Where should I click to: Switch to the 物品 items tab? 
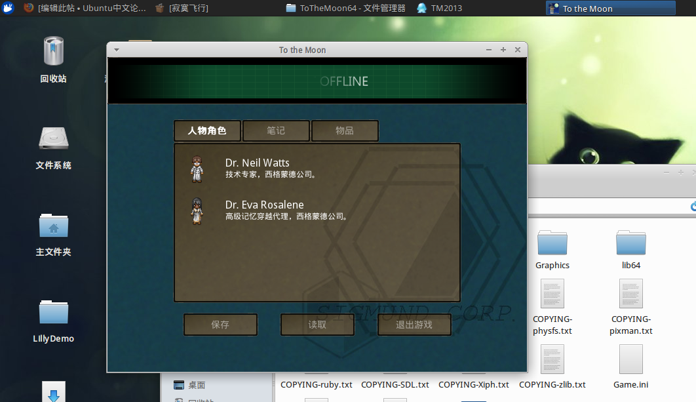pos(345,131)
